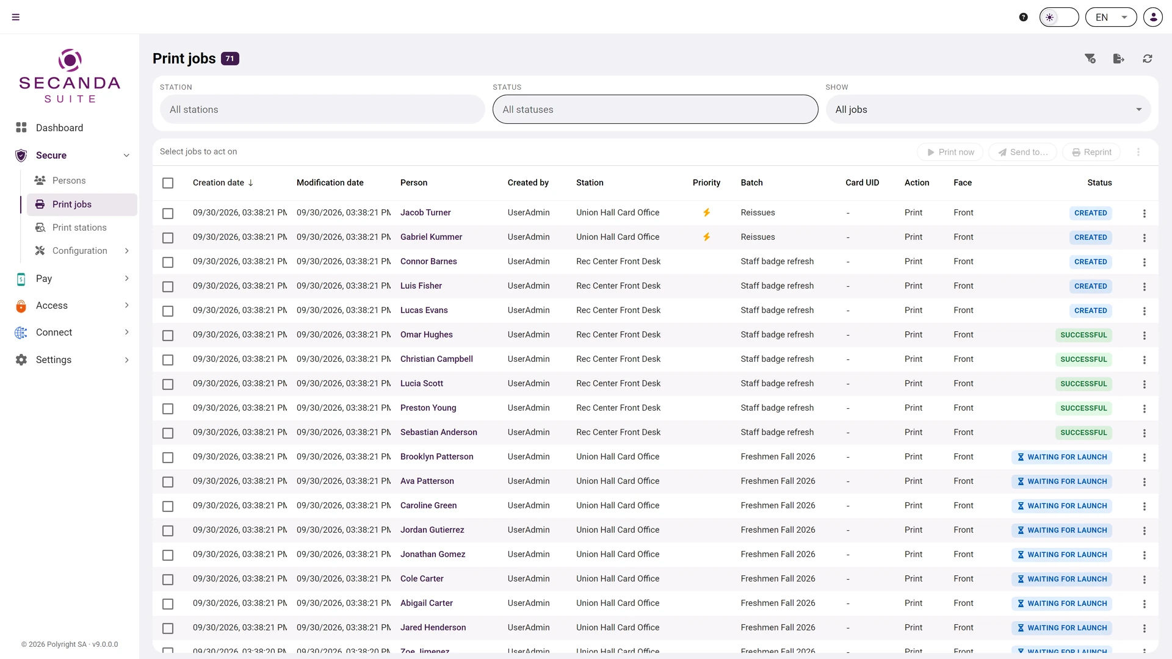The width and height of the screenshot is (1172, 659).
Task: Refresh the print jobs list
Action: [1148, 59]
